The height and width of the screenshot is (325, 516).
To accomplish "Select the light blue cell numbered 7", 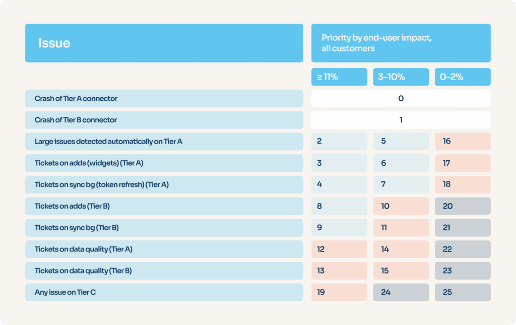I will (x=401, y=184).
